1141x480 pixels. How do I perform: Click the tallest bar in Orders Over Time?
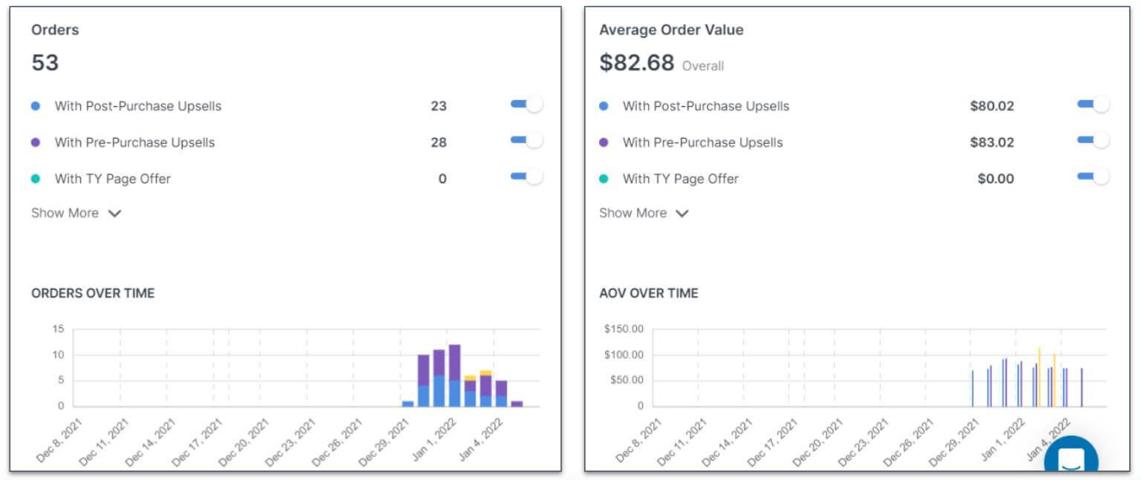[454, 371]
